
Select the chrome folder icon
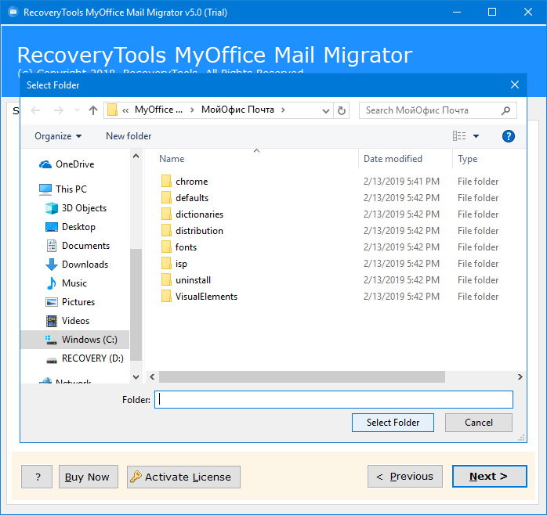coord(166,182)
